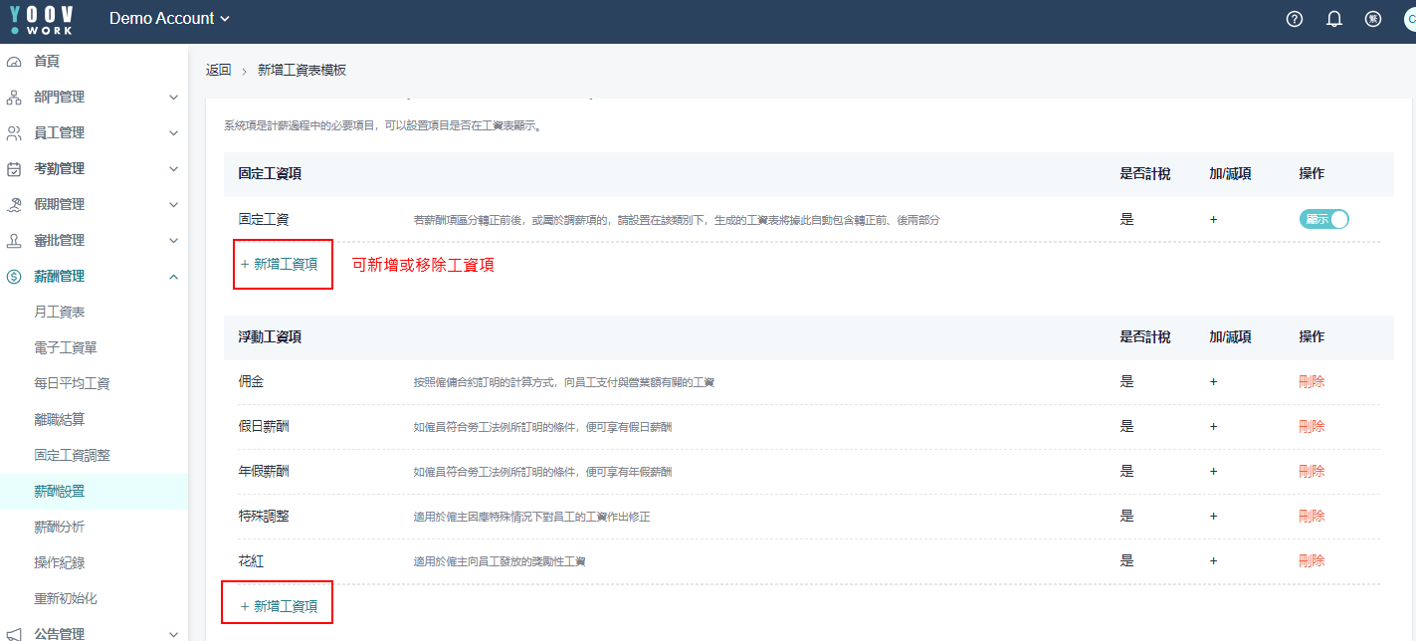Delete the 佣金 wage item
The width and height of the screenshot is (1416, 641).
1312,381
